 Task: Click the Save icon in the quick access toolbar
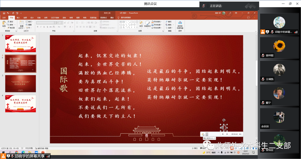click(x=4, y=13)
